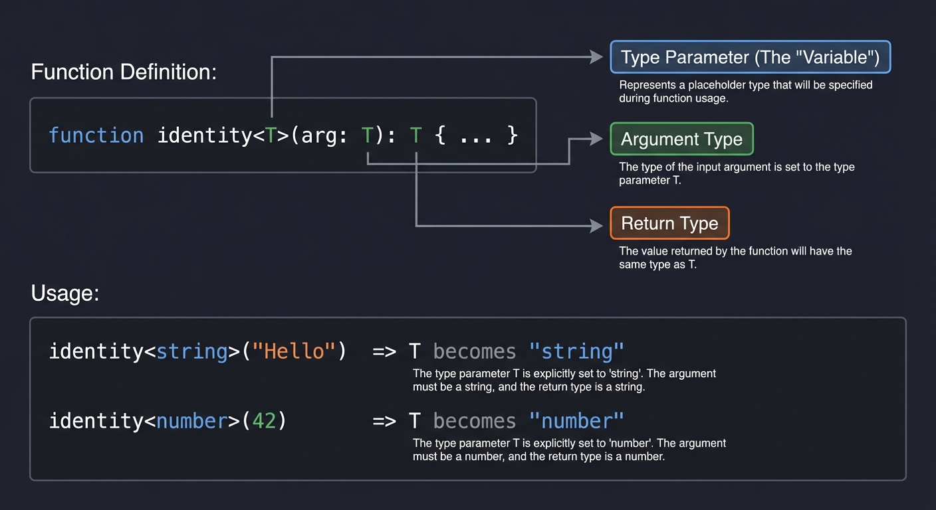Click the orange Return Type badge
This screenshot has height=510, width=936.
click(669, 223)
